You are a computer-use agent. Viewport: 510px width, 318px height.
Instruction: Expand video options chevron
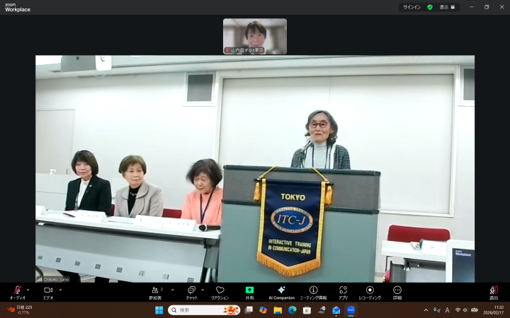tap(60, 290)
